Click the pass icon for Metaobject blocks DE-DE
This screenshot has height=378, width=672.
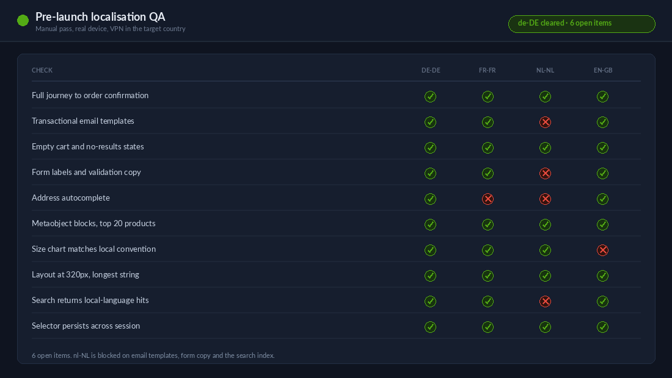(430, 225)
